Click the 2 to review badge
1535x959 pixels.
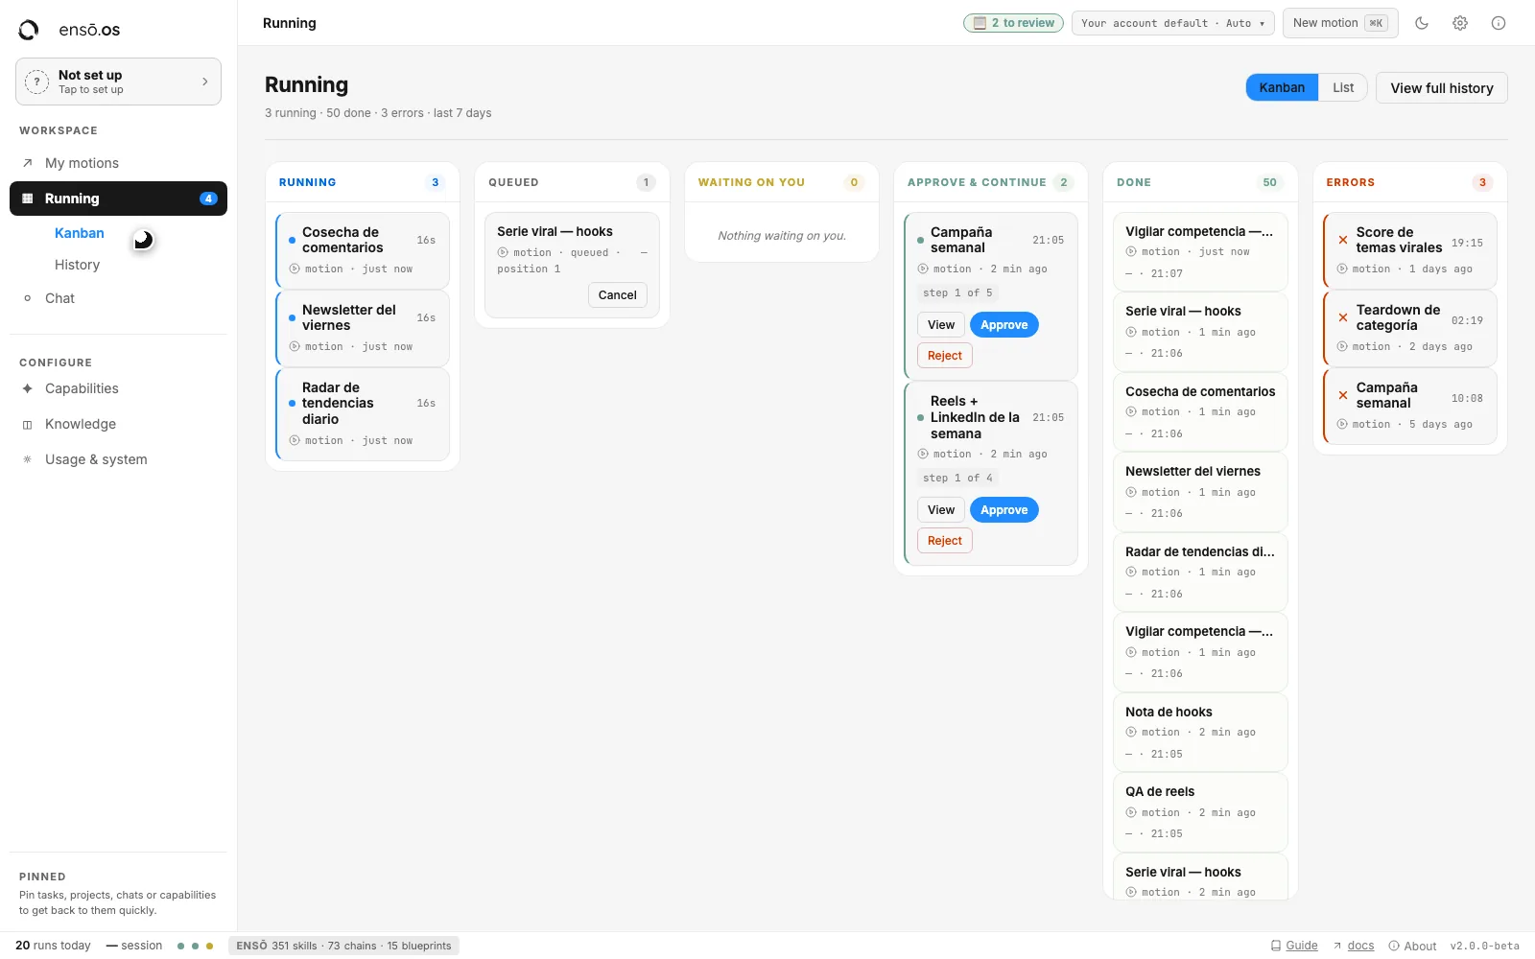click(x=1013, y=23)
